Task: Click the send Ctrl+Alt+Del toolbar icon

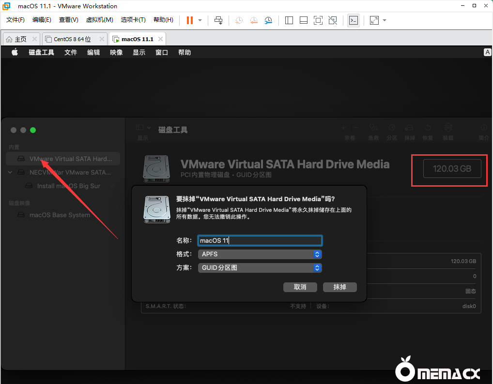Action: click(218, 20)
